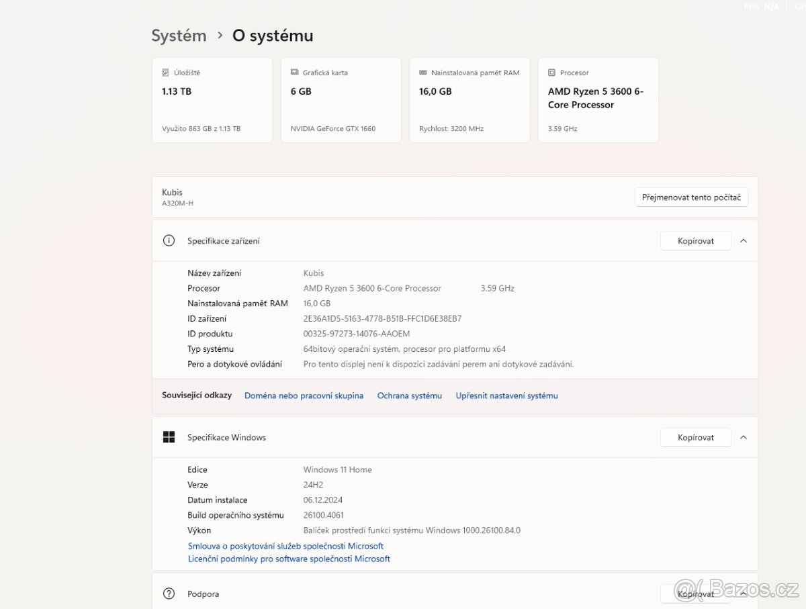The image size is (806, 609).
Task: Click the 16,0 GB value in the RAM card
Action: (435, 91)
